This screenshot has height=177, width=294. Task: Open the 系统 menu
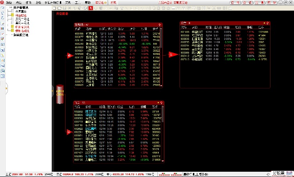point(9,2)
